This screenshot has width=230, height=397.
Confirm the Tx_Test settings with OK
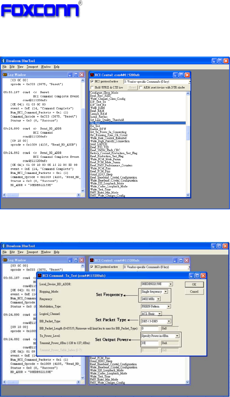(x=194, y=285)
